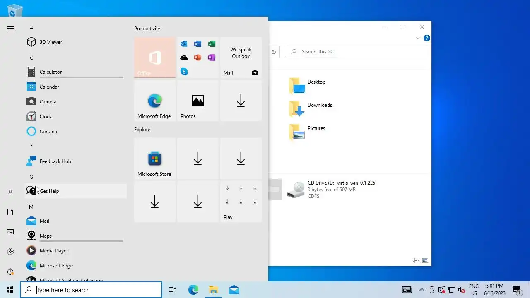Open Mail from the taskbar
This screenshot has height=298, width=530.
pos(234,290)
